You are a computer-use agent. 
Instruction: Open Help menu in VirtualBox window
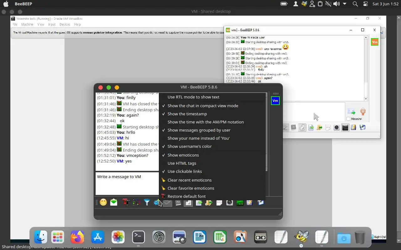tap(77, 24)
